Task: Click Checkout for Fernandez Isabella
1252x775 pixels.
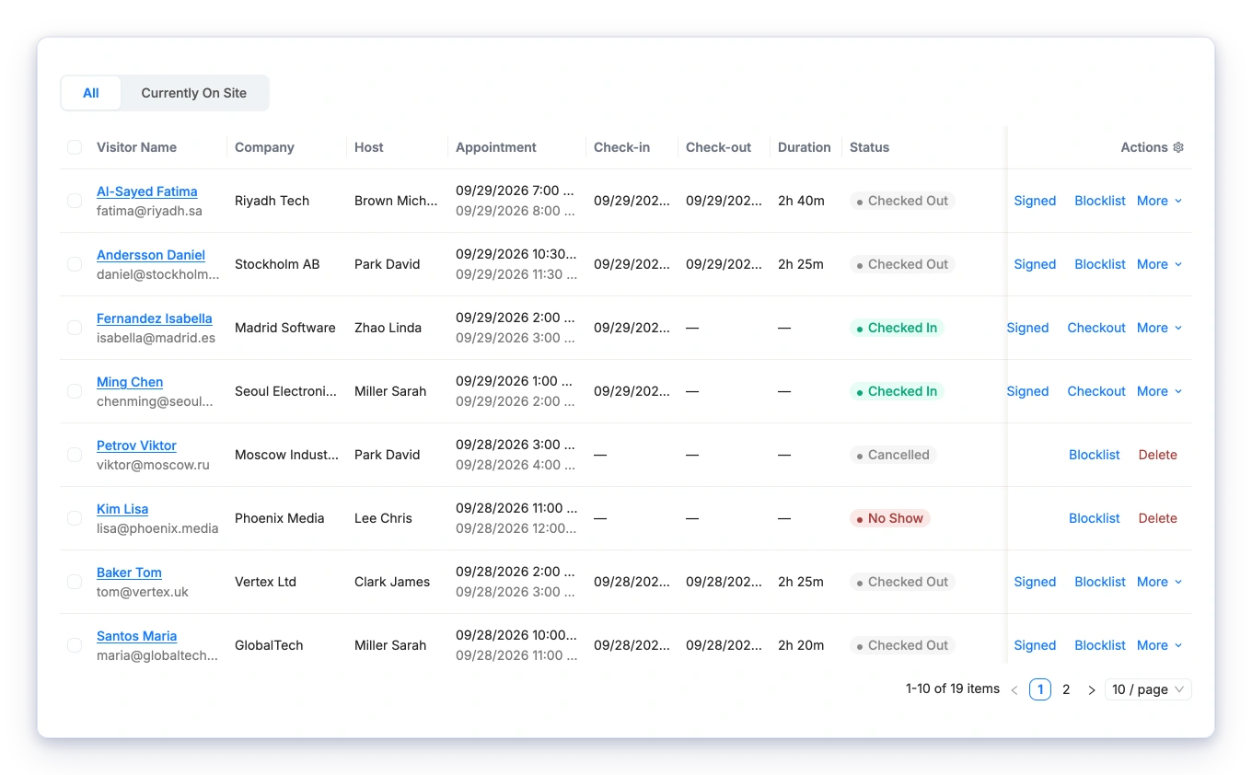Action: point(1096,328)
